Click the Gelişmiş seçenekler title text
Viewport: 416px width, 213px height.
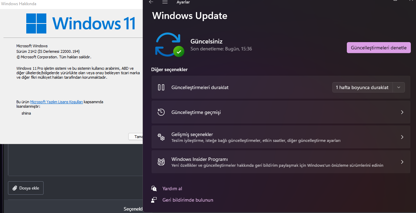click(x=192, y=134)
